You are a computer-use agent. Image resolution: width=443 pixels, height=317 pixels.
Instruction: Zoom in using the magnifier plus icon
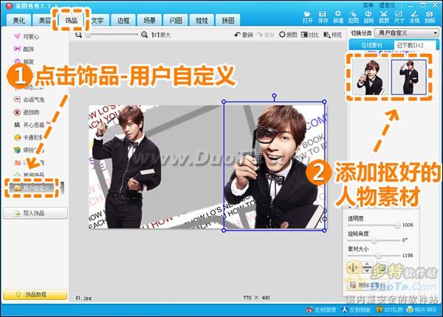pos(145,35)
